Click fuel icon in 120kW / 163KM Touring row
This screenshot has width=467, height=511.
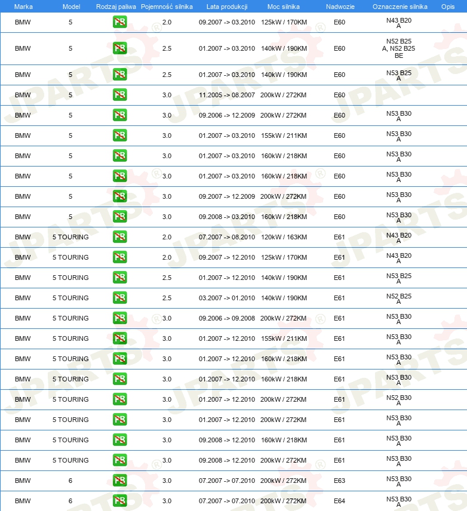[119, 236]
